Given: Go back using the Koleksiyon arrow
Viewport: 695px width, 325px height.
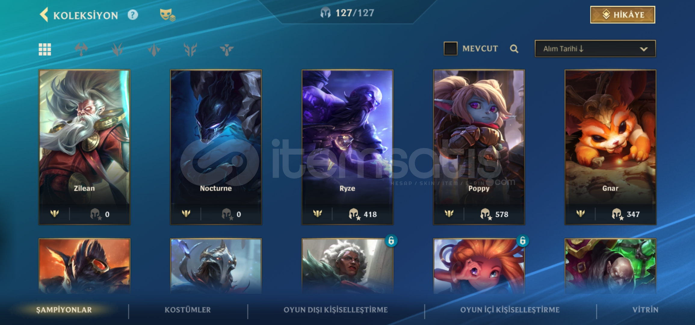Looking at the screenshot, I should tap(44, 15).
